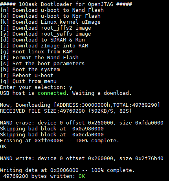This screenshot has width=169, height=181.
Task: Click the Enter your selection prompt line
Action: [36, 87]
